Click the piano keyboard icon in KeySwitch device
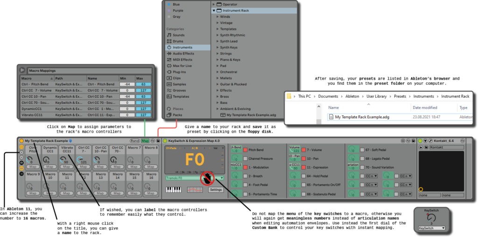Viewport: 478px width, 237px height. coord(173,190)
